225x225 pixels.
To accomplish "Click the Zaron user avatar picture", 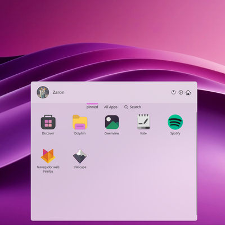I will [x=43, y=92].
